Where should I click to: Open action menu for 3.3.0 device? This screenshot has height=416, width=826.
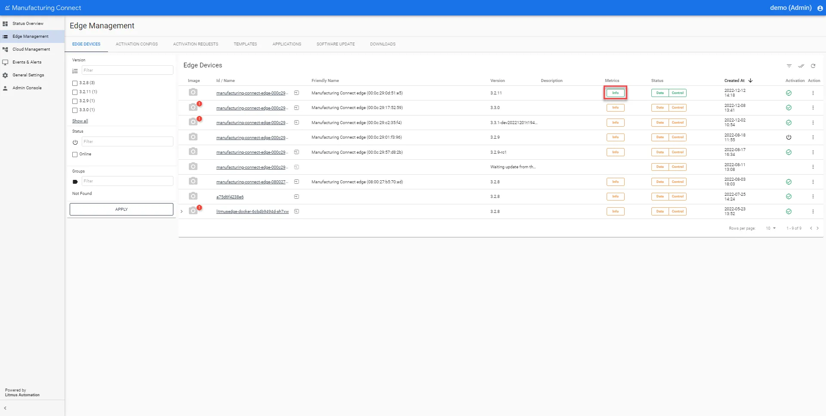tap(813, 108)
